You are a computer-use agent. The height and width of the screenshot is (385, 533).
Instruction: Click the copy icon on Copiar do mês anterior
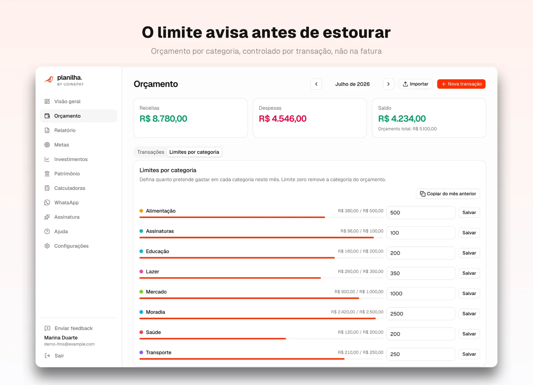pyautogui.click(x=423, y=194)
